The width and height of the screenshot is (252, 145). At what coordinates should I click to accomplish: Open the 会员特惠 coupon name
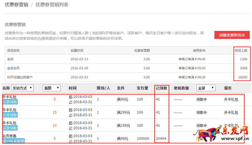(9, 136)
